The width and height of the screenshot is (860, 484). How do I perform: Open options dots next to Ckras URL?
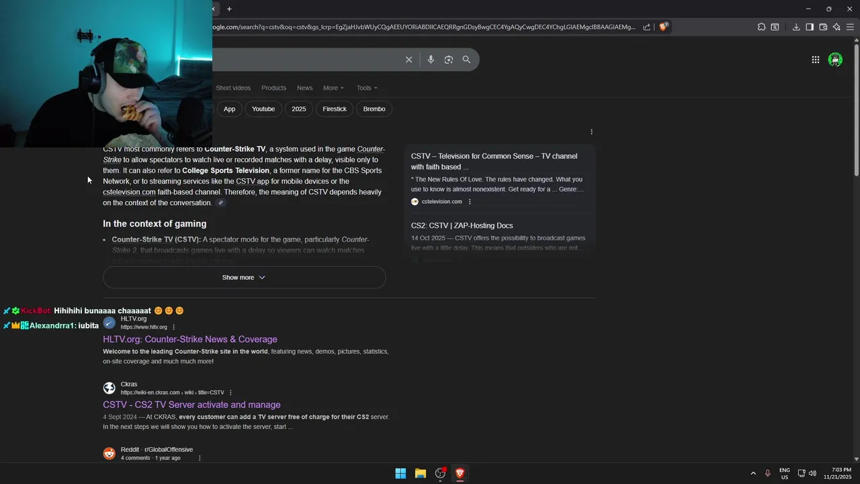click(230, 393)
